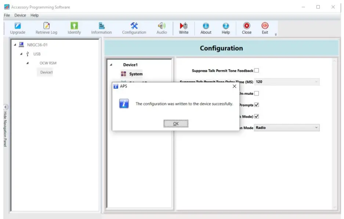Select the Identify toolbar icon
The height and width of the screenshot is (219, 344).
pos(74,28)
